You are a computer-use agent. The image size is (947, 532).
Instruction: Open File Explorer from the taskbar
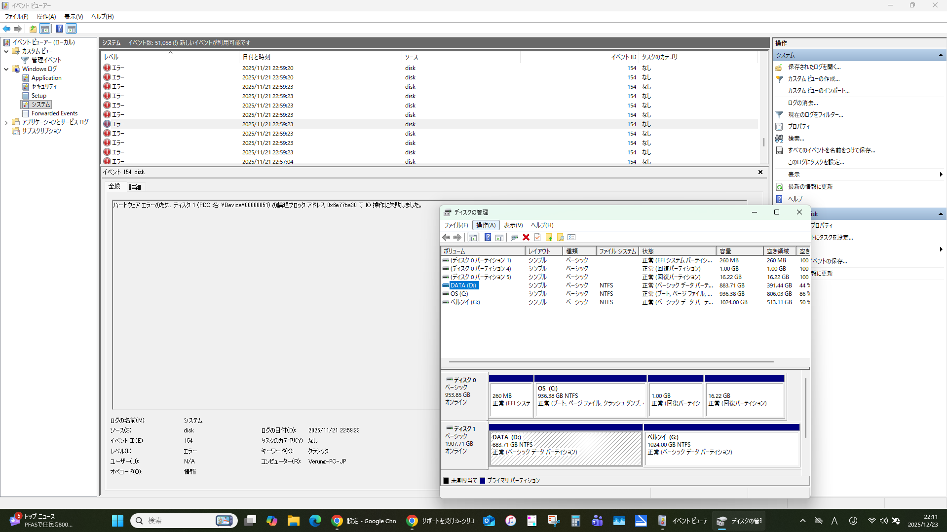(x=294, y=521)
